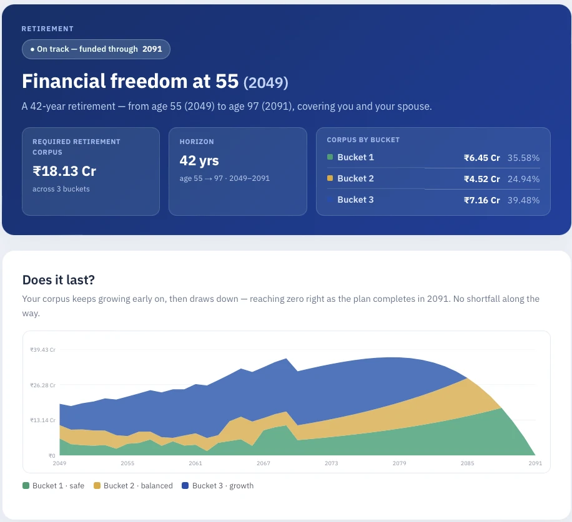
Task: Select the '₹4.52 Cr' Bucket 2 amount
Action: pyautogui.click(x=482, y=179)
